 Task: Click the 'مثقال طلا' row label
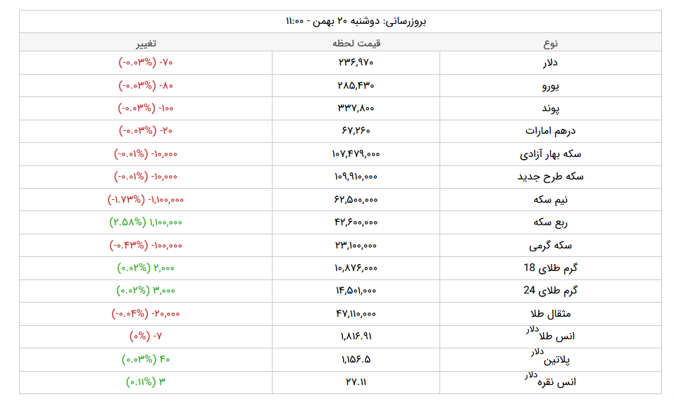tap(550, 314)
